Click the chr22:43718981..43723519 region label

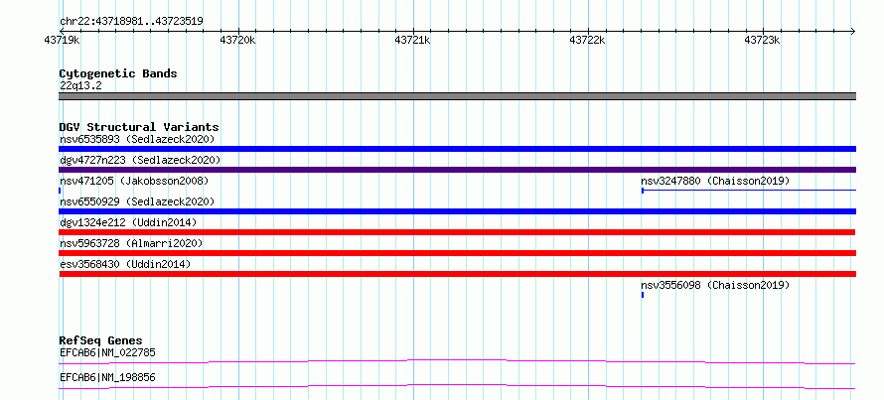click(131, 22)
